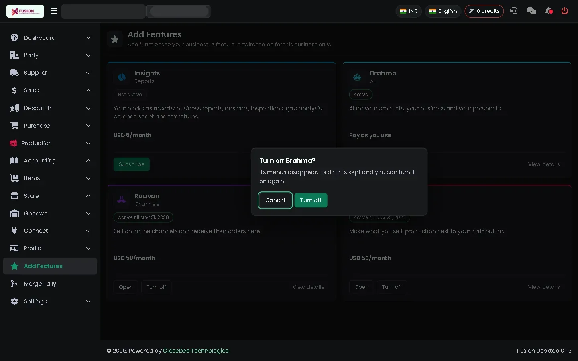This screenshot has width=578, height=361.
Task: Click the Godown warehouse icon
Action: pyautogui.click(x=14, y=213)
